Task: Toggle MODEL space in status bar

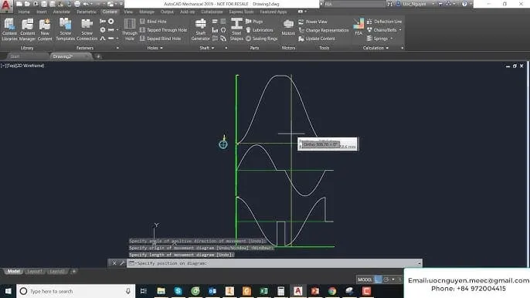Action: coord(365,279)
